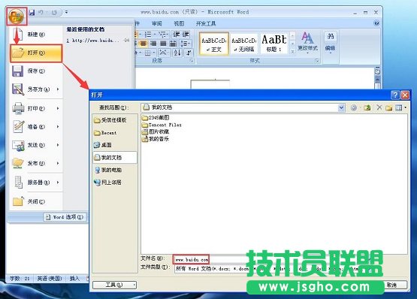The image size is (417, 299).
Task: Open recent document http://www.baidu...
Action: pyautogui.click(x=93, y=41)
